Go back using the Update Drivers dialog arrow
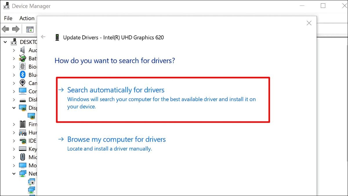348x196 pixels. point(43,37)
